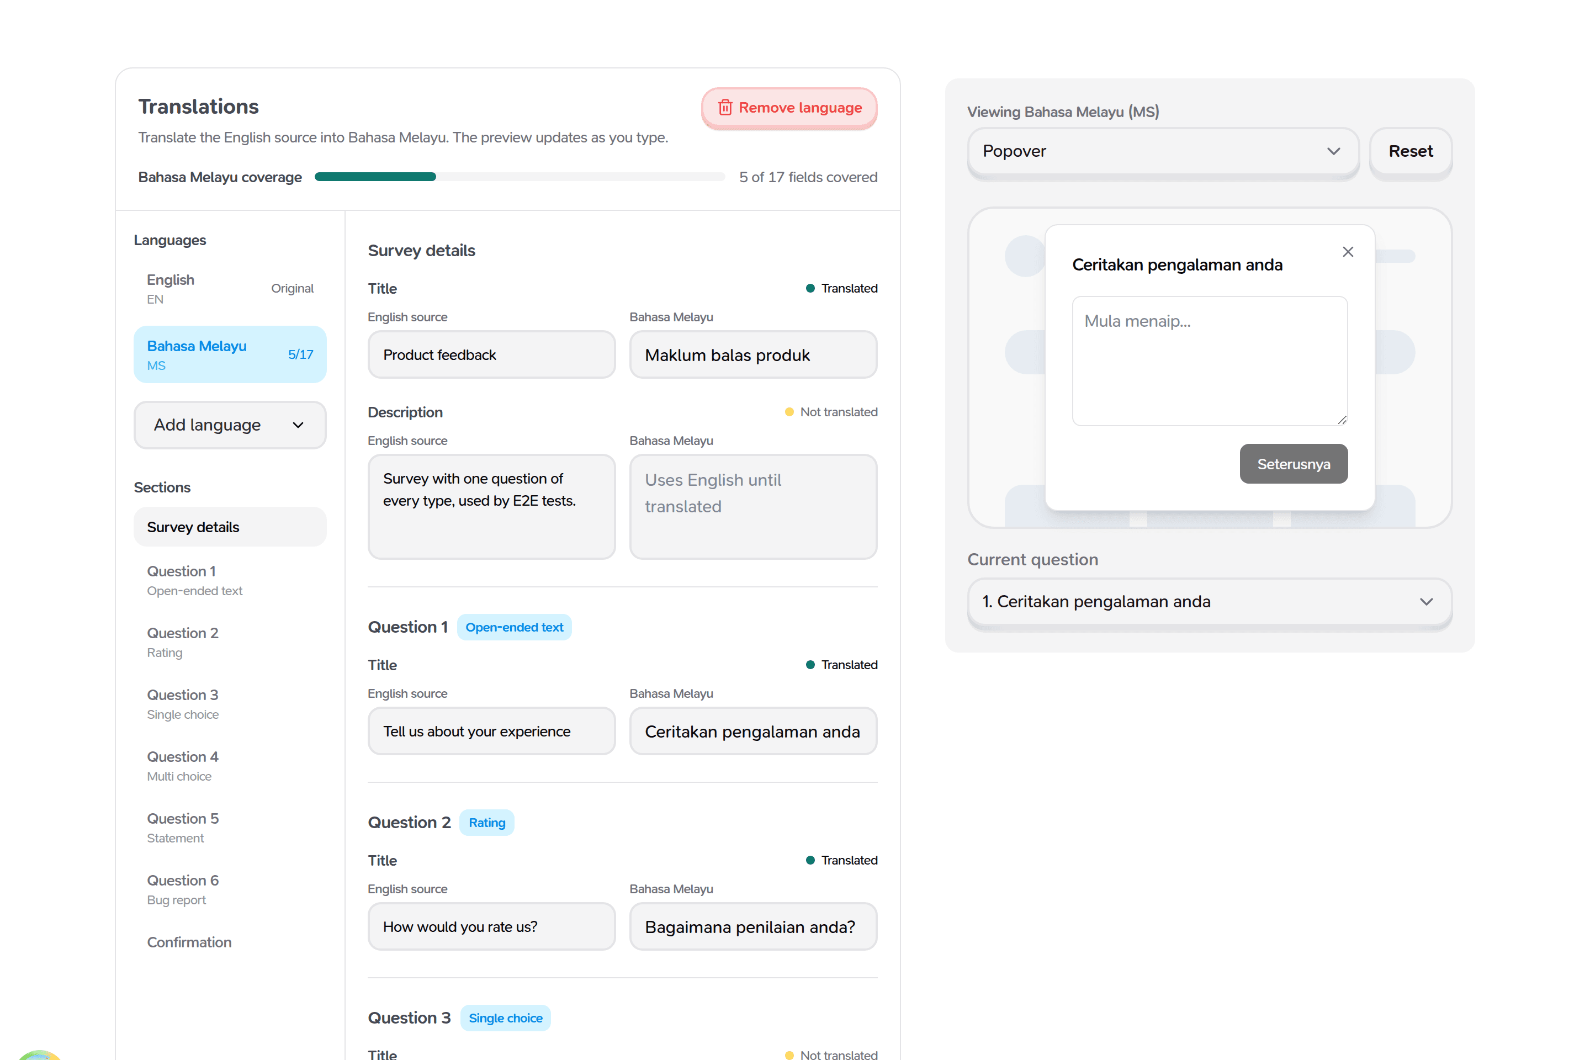Click the Not translated status for Description
This screenshot has width=1590, height=1060.
coord(831,412)
